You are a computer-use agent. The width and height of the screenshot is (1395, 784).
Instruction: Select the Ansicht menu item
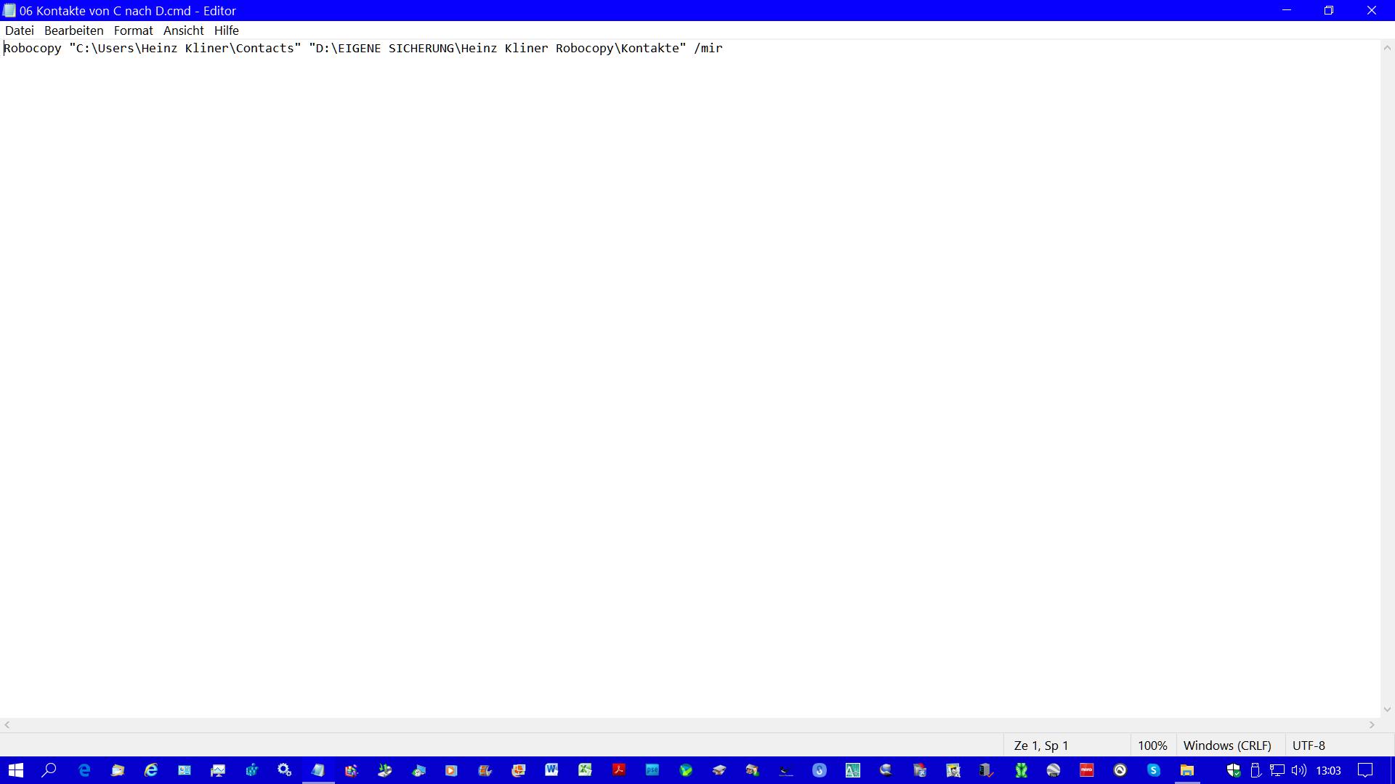[x=183, y=30]
